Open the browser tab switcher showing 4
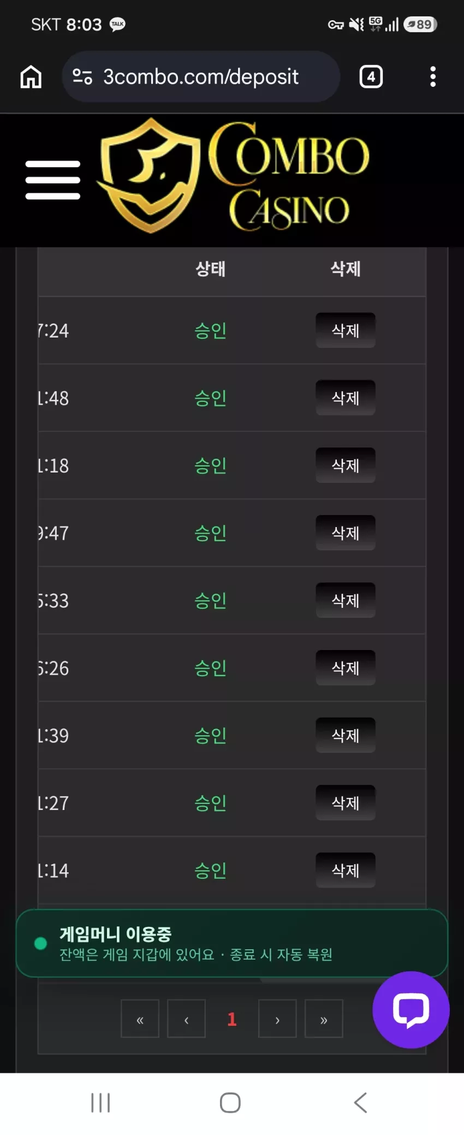Screen dimensions: 464x1135 pos(371,76)
